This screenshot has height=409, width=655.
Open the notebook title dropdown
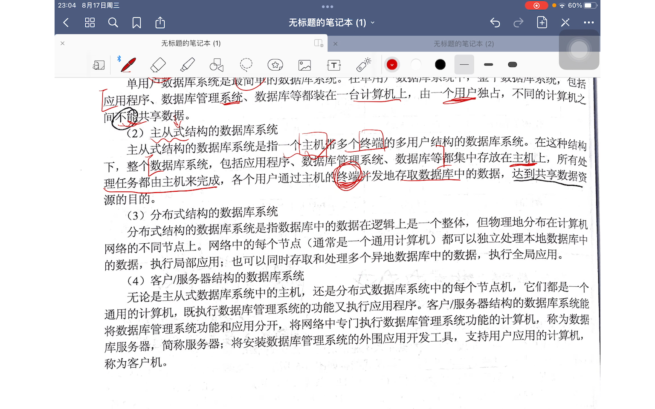332,23
